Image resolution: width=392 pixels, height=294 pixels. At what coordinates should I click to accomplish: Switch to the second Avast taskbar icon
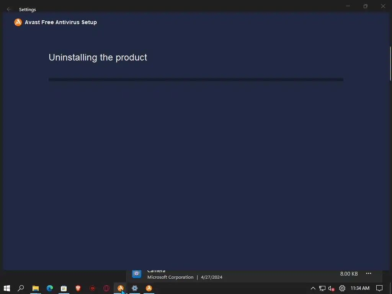pos(149,288)
